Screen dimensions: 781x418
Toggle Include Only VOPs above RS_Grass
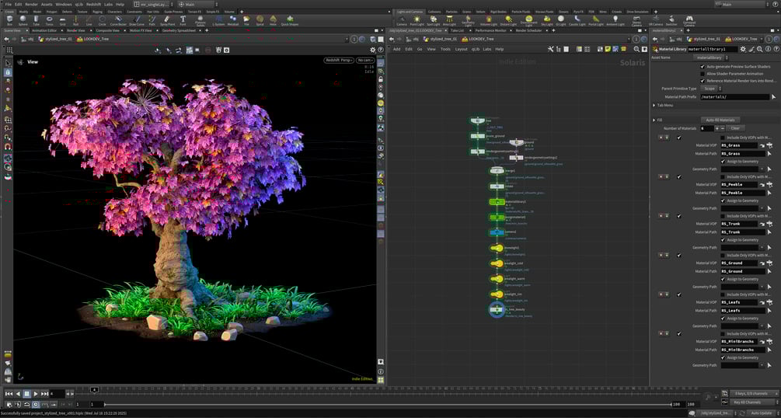tap(723, 138)
